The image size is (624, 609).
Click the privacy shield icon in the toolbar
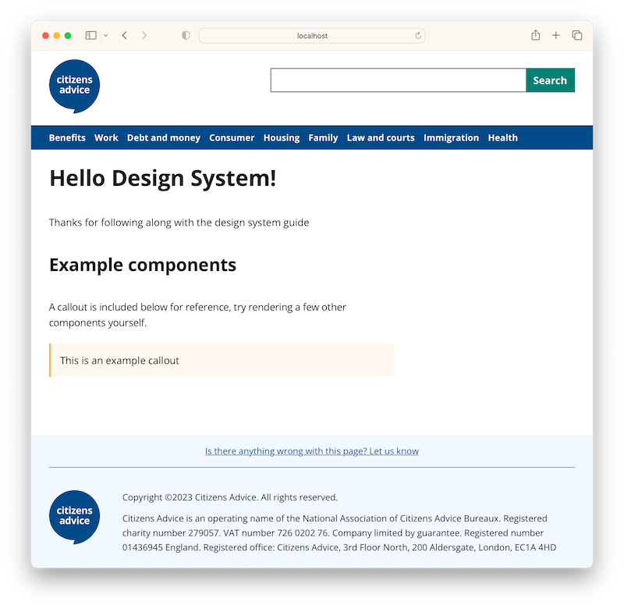point(185,35)
